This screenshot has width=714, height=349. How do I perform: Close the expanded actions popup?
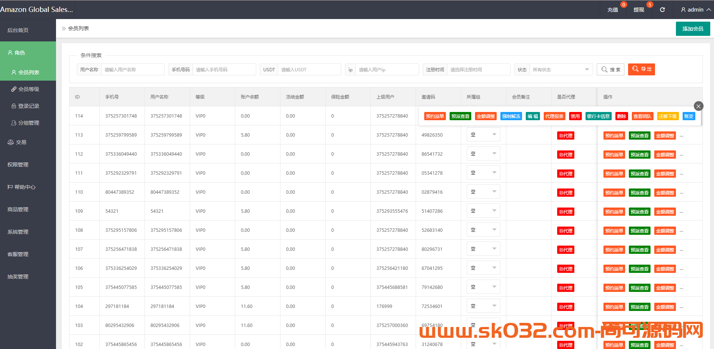(698, 106)
